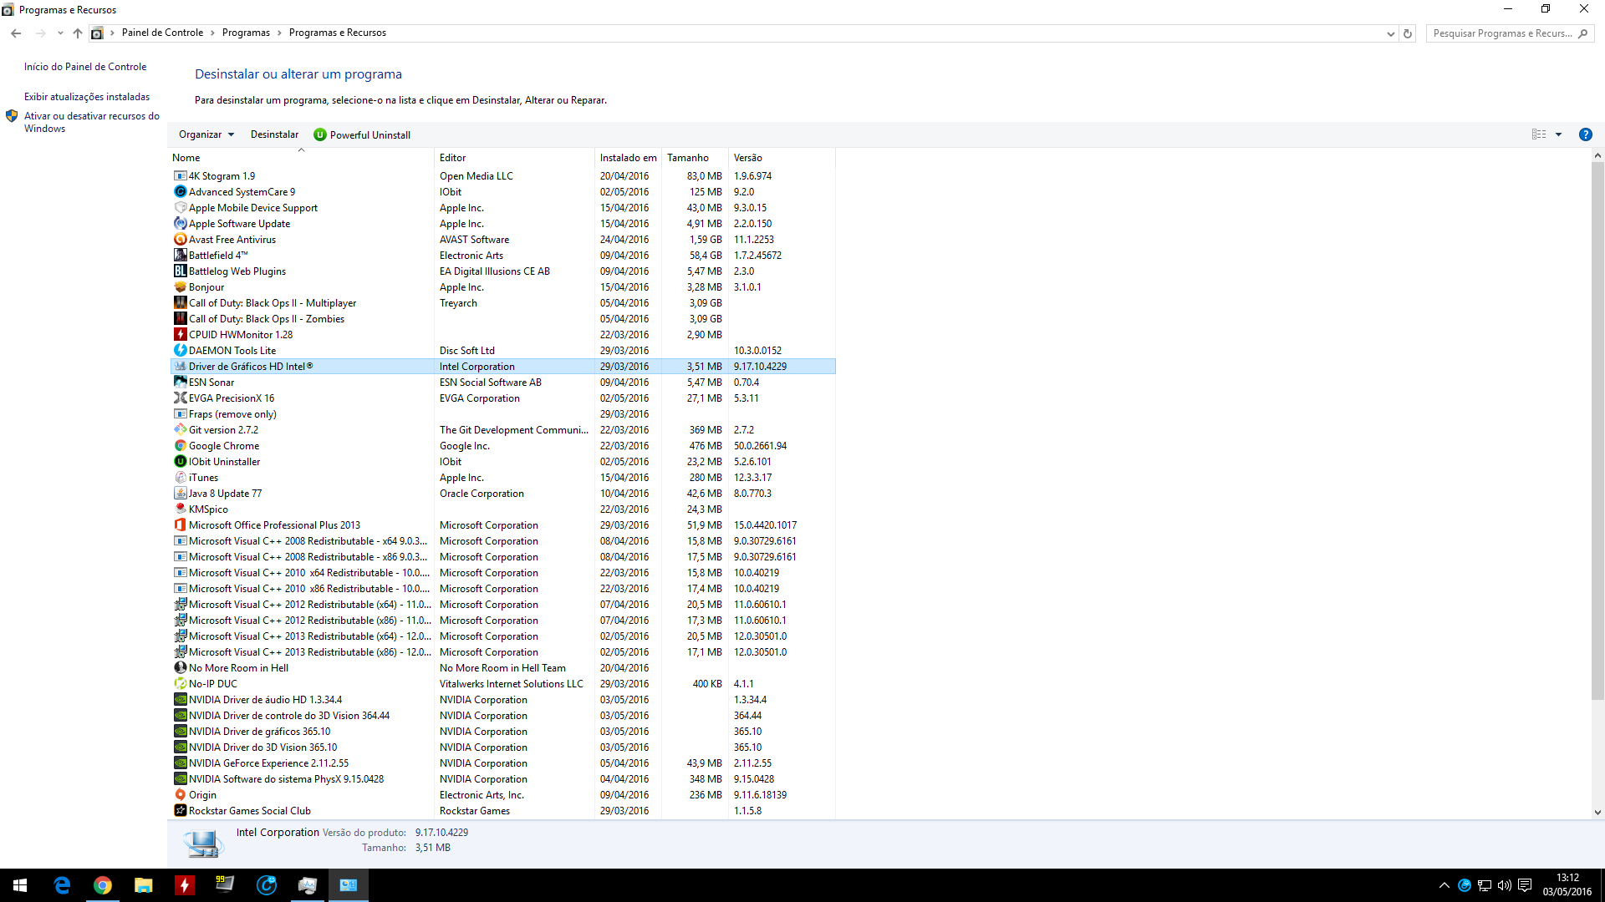Viewport: 1605px width, 902px height.
Task: Open the Organizar dropdown menu
Action: point(206,134)
